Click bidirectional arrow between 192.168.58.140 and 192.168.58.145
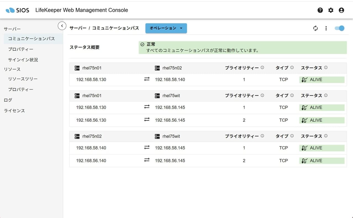 click(147, 148)
